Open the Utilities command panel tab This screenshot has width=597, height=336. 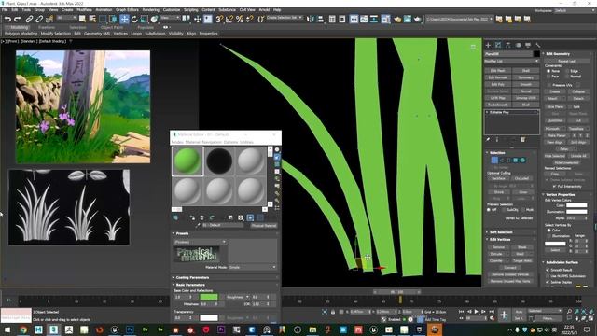click(x=537, y=45)
